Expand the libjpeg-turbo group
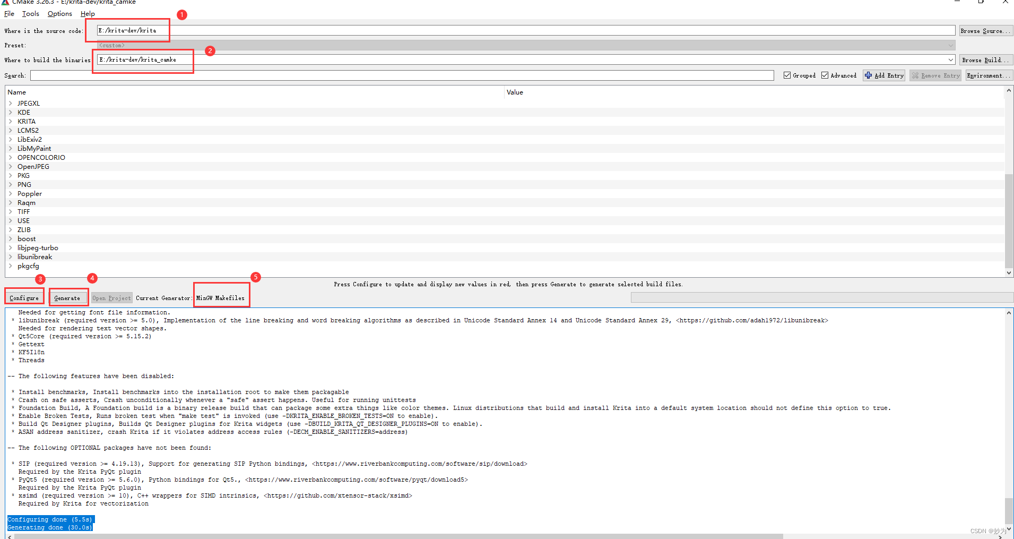Screen dimensions: 1014x539 (10, 248)
